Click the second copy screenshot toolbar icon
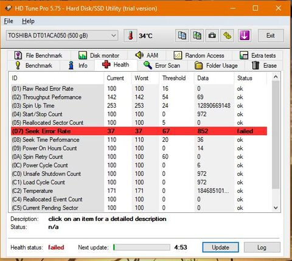The width and height of the screenshot is (292, 261). click(197, 36)
